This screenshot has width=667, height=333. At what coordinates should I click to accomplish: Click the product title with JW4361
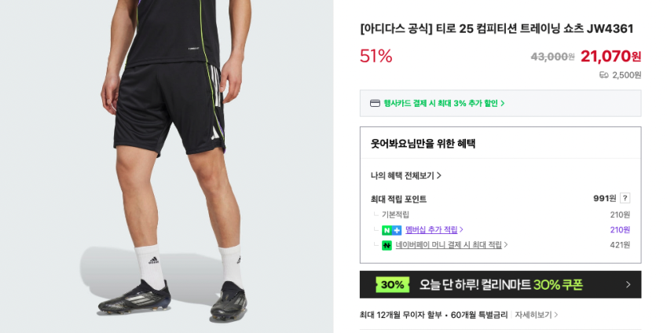click(x=497, y=28)
